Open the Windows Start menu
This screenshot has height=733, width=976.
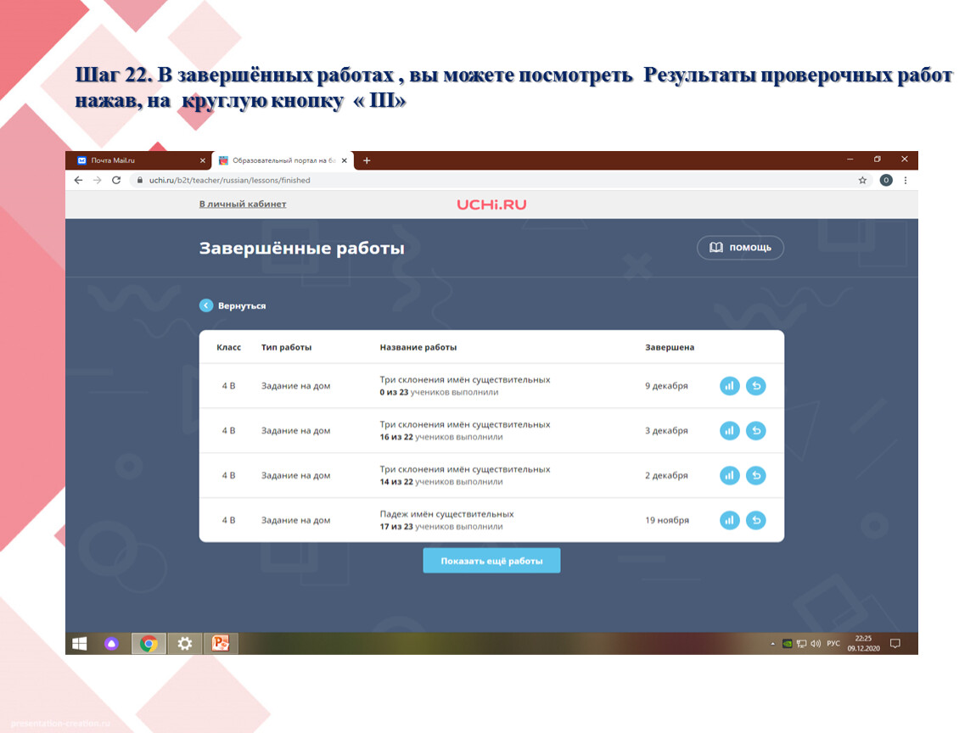pos(79,644)
